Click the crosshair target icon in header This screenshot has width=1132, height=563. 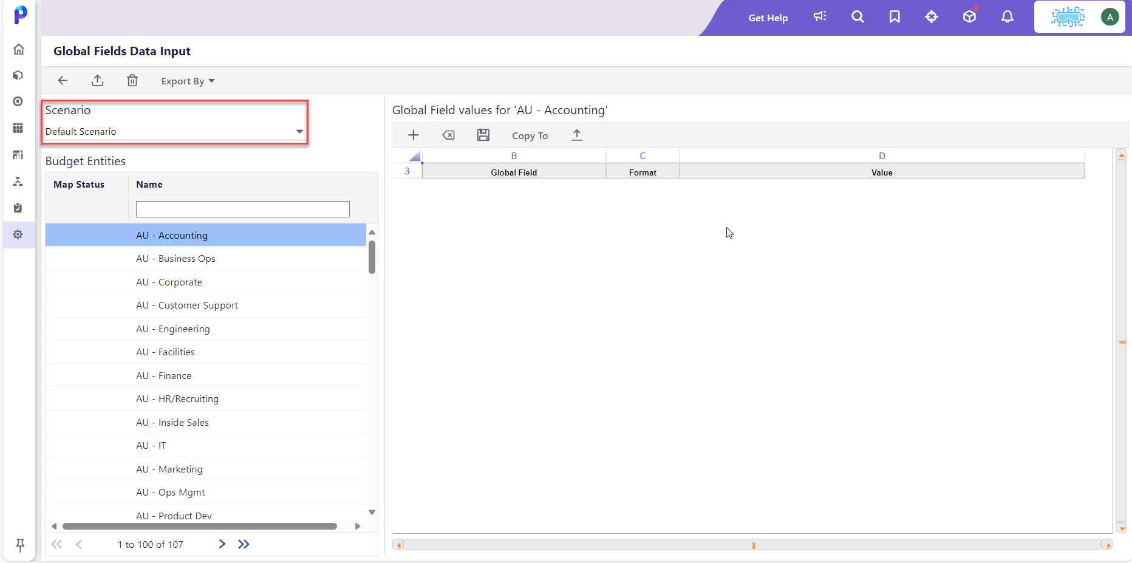pyautogui.click(x=932, y=17)
